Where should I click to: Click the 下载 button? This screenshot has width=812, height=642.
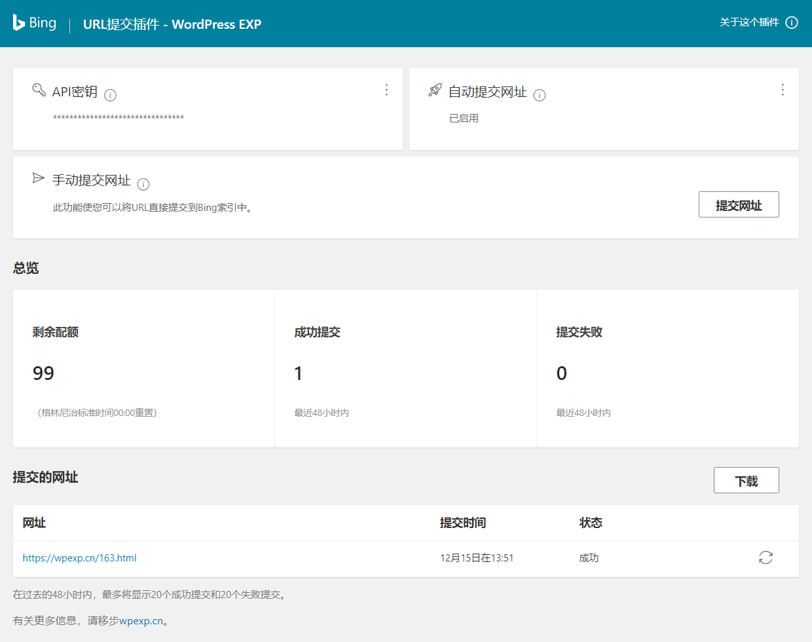click(x=746, y=481)
